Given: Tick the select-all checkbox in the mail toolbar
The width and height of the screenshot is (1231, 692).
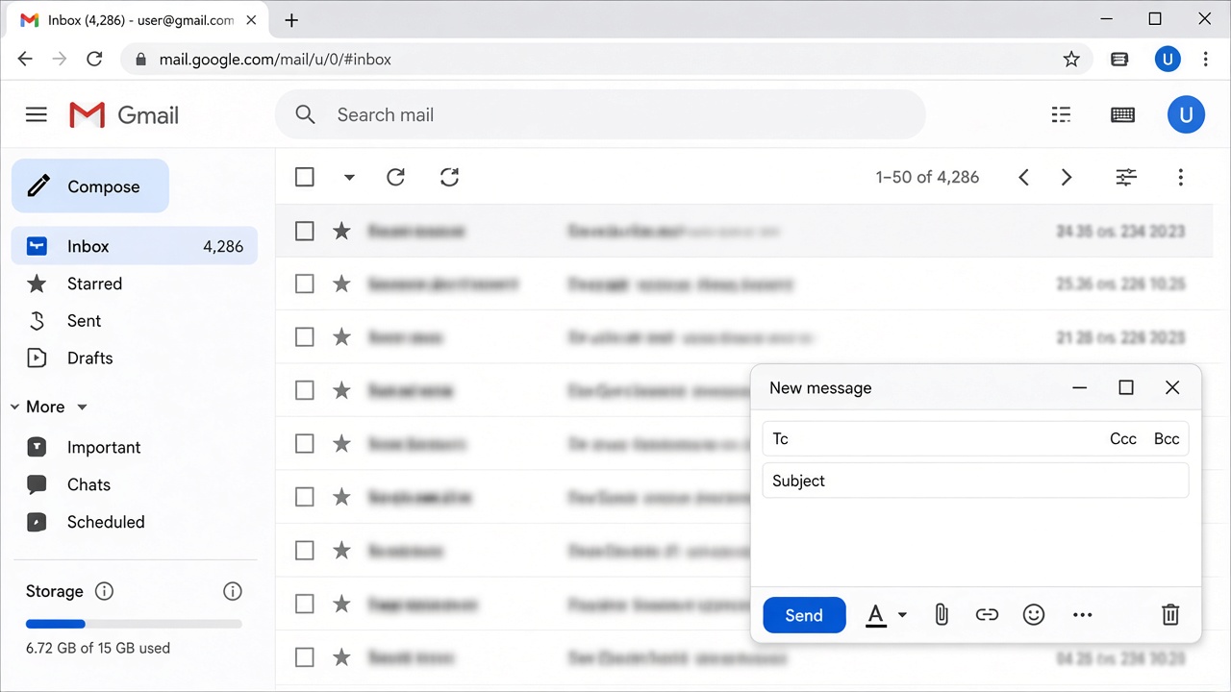Looking at the screenshot, I should 305,177.
